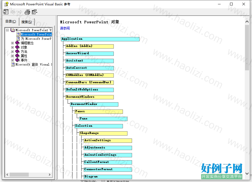Click the DocumentWindows object box
The width and height of the screenshot is (252, 182).
(x=90, y=97)
